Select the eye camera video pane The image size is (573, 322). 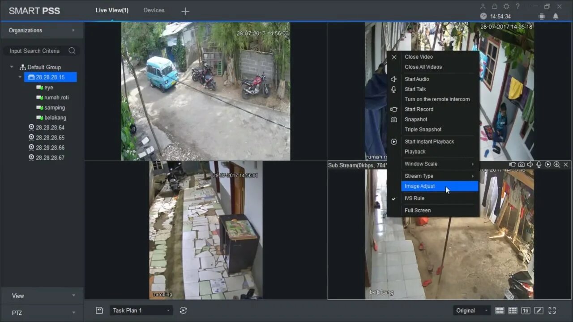click(205, 91)
